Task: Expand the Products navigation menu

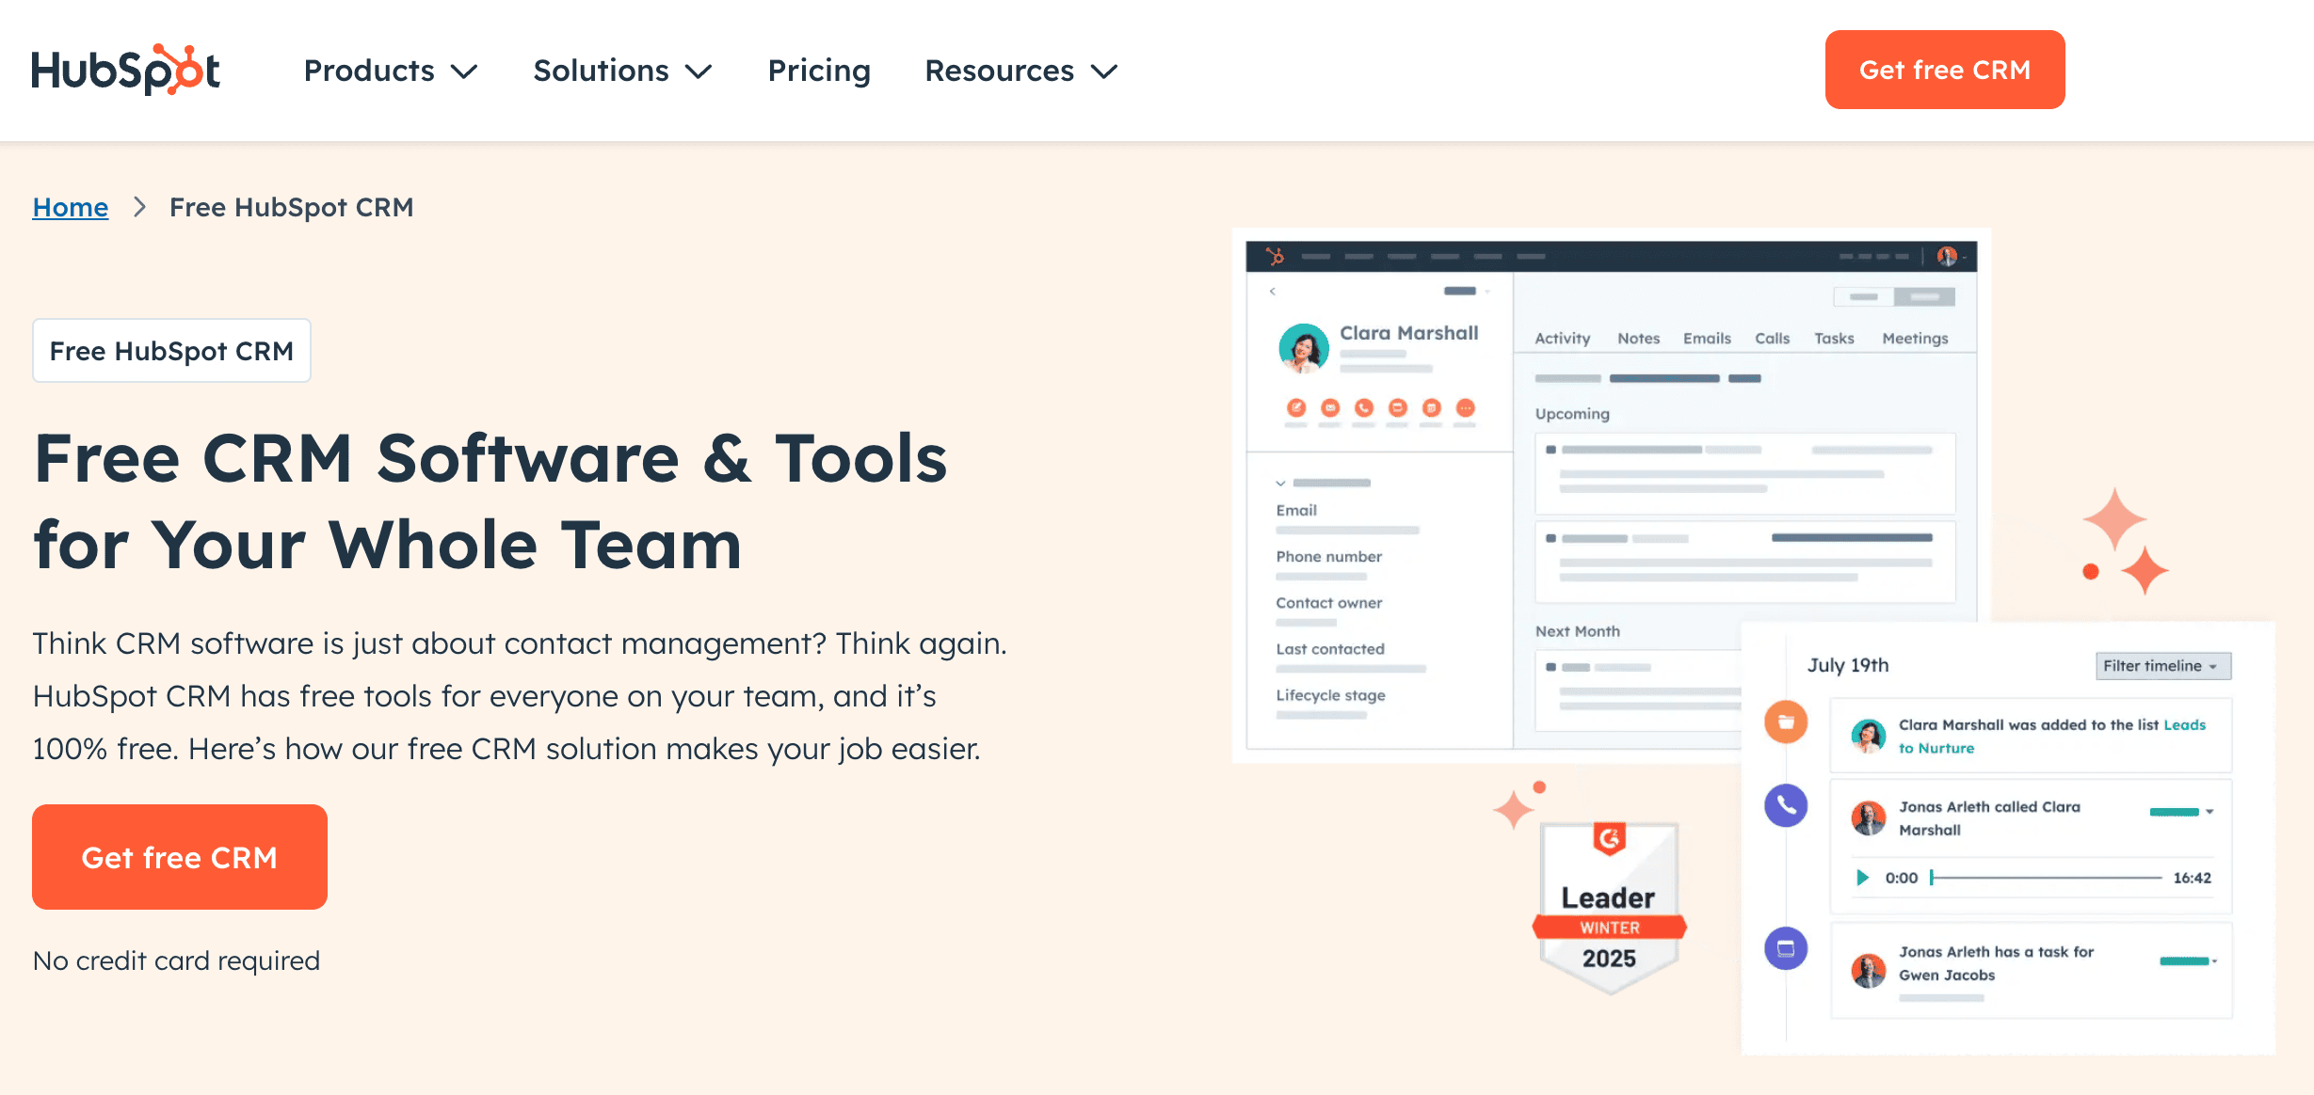Action: (391, 71)
